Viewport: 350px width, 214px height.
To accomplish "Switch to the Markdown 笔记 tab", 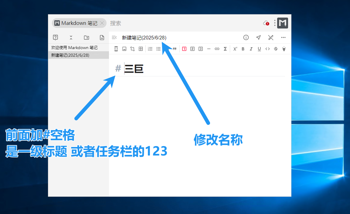I will tap(77, 23).
